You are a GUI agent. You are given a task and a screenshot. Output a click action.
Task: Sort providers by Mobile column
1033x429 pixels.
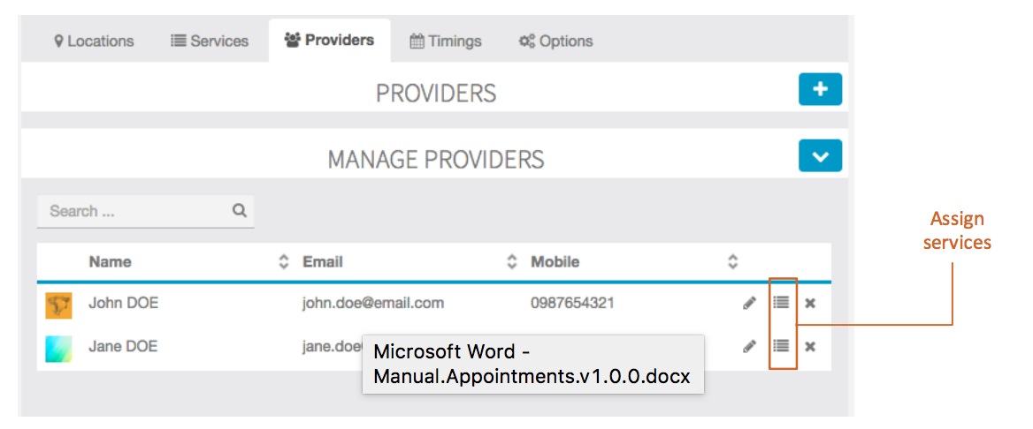click(x=732, y=262)
